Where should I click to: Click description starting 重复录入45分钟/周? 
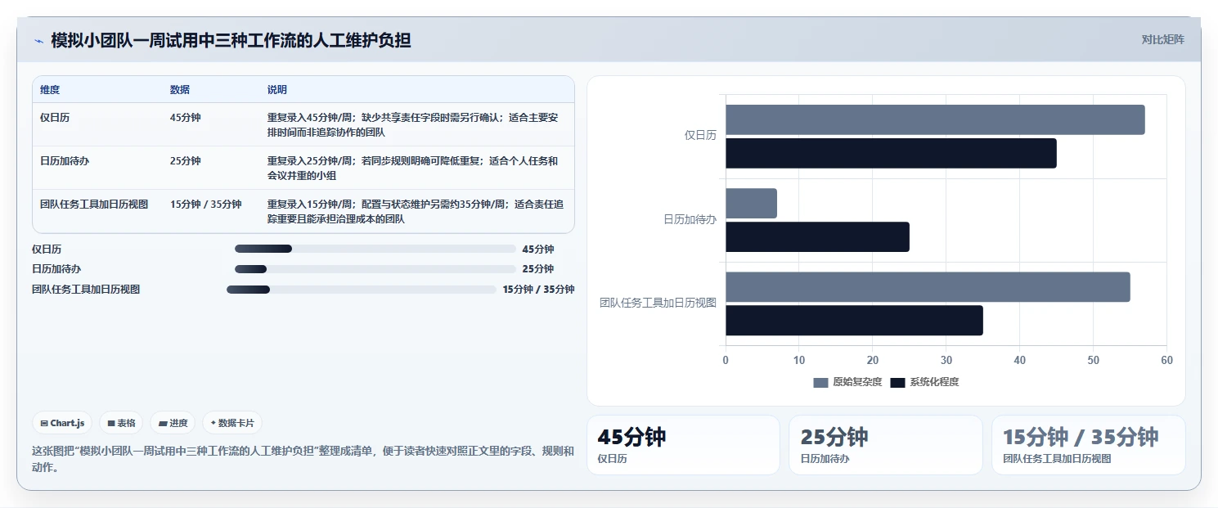coord(415,124)
